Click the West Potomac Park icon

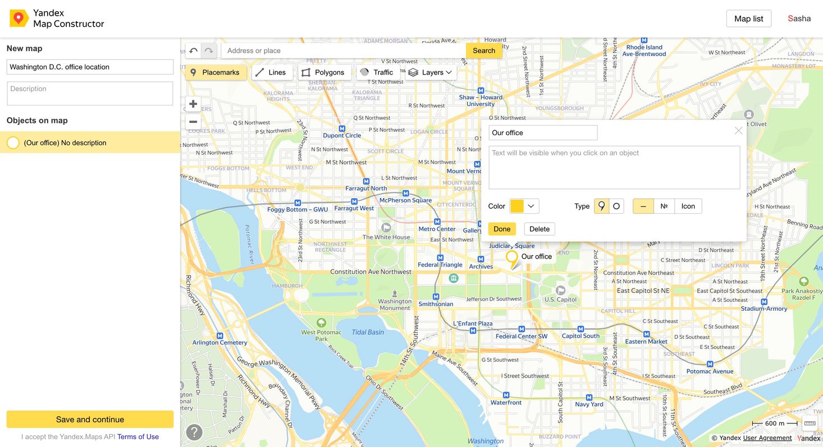tap(321, 322)
